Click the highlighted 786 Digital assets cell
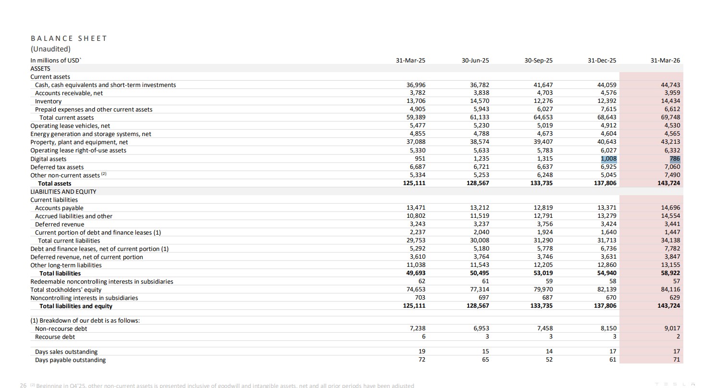The width and height of the screenshot is (704, 388). tap(674, 159)
